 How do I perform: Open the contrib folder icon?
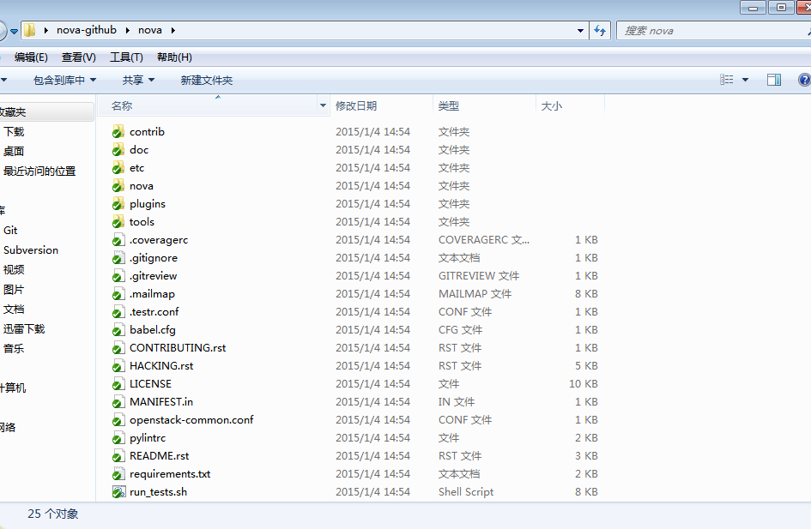tap(118, 132)
